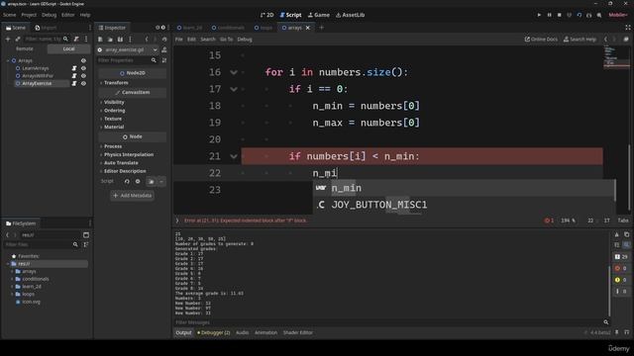Screen dimensions: 634x356
Task: Toggle visibility of Arrays root node
Action: 83,60
